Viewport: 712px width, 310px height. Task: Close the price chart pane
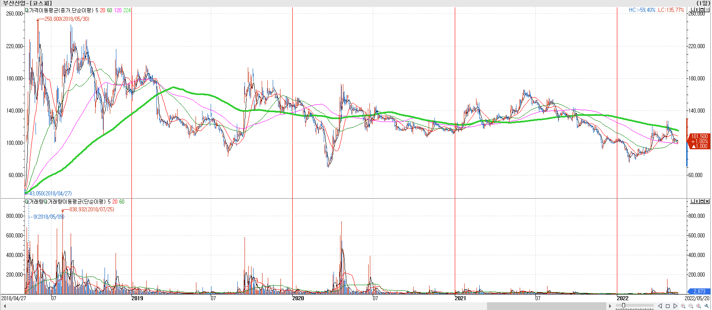coord(707,9)
